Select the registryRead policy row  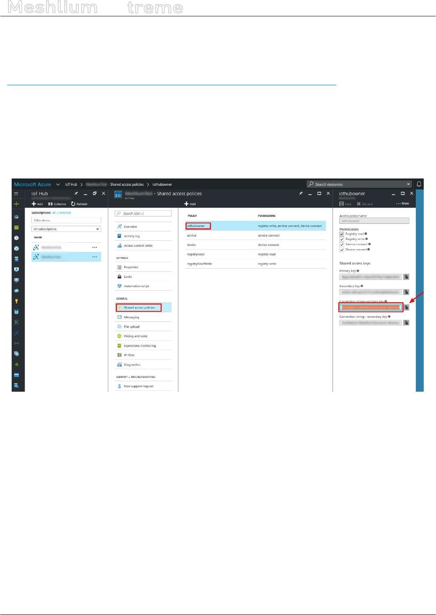pyautogui.click(x=255, y=254)
